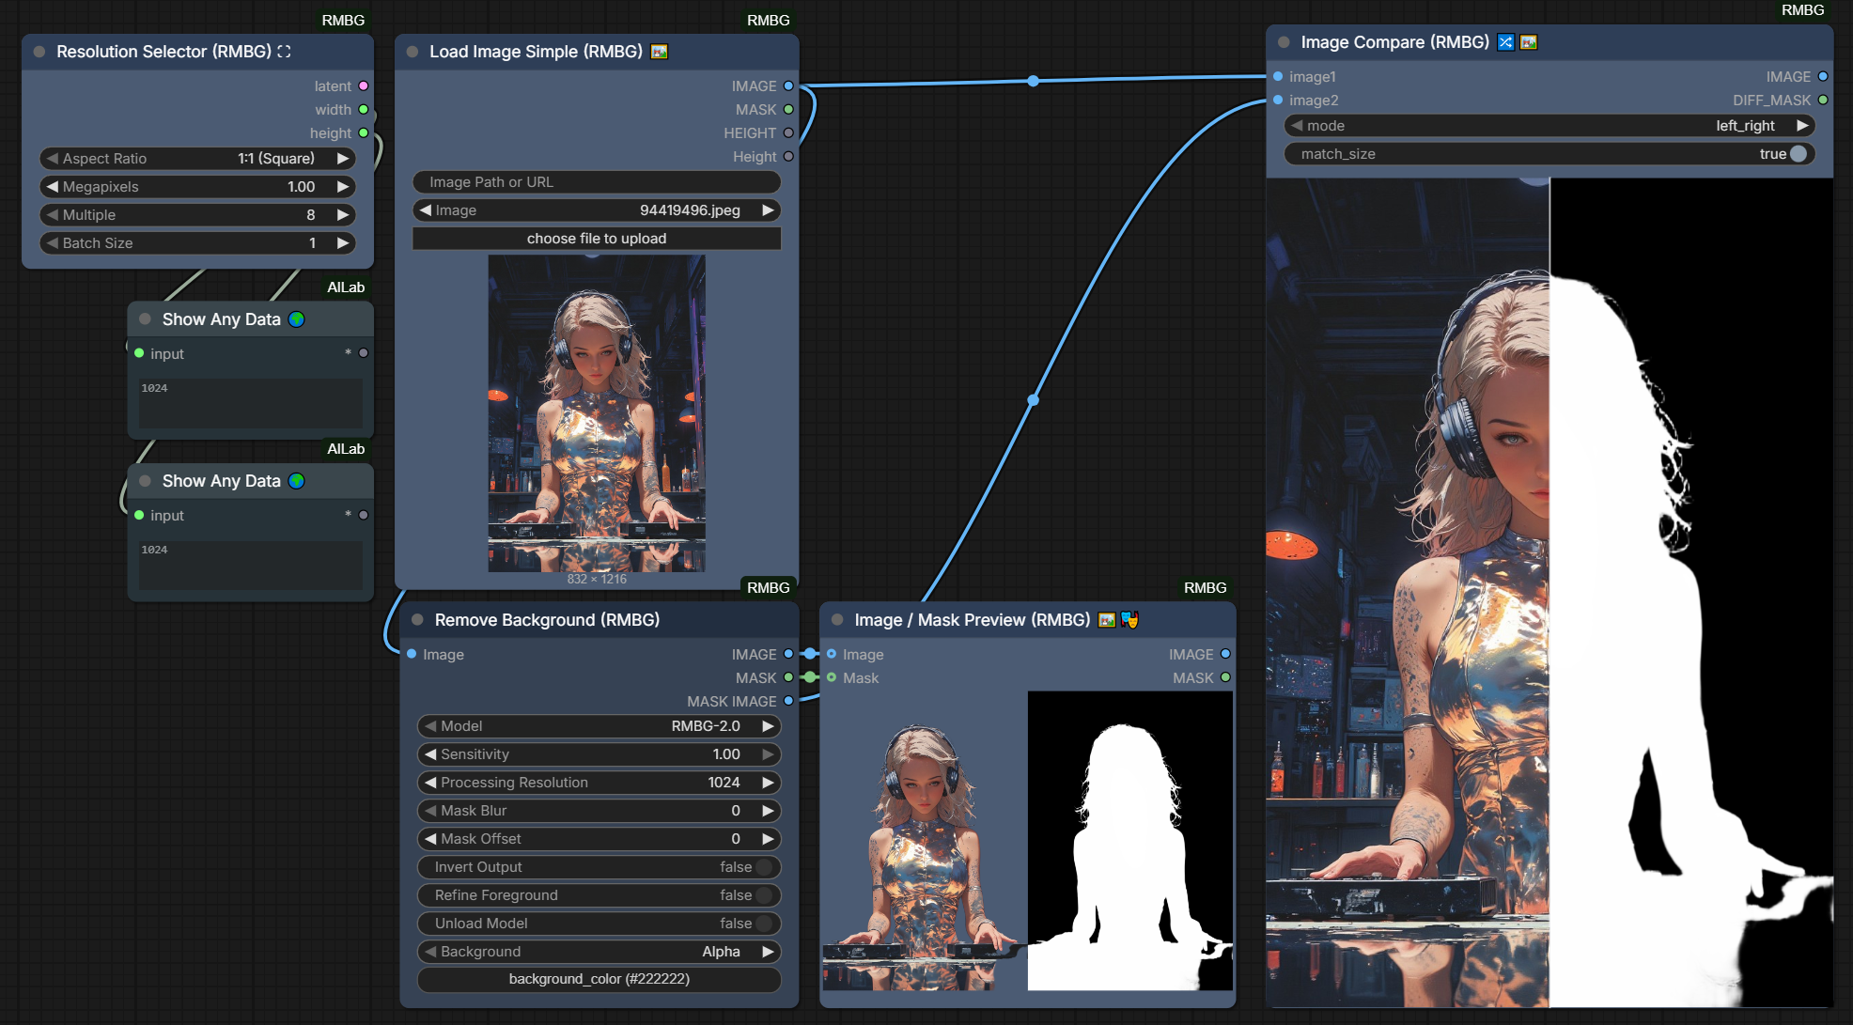Collapse the Image Compare node via its title dot
Viewport: 1853px width, 1025px height.
1284,42
